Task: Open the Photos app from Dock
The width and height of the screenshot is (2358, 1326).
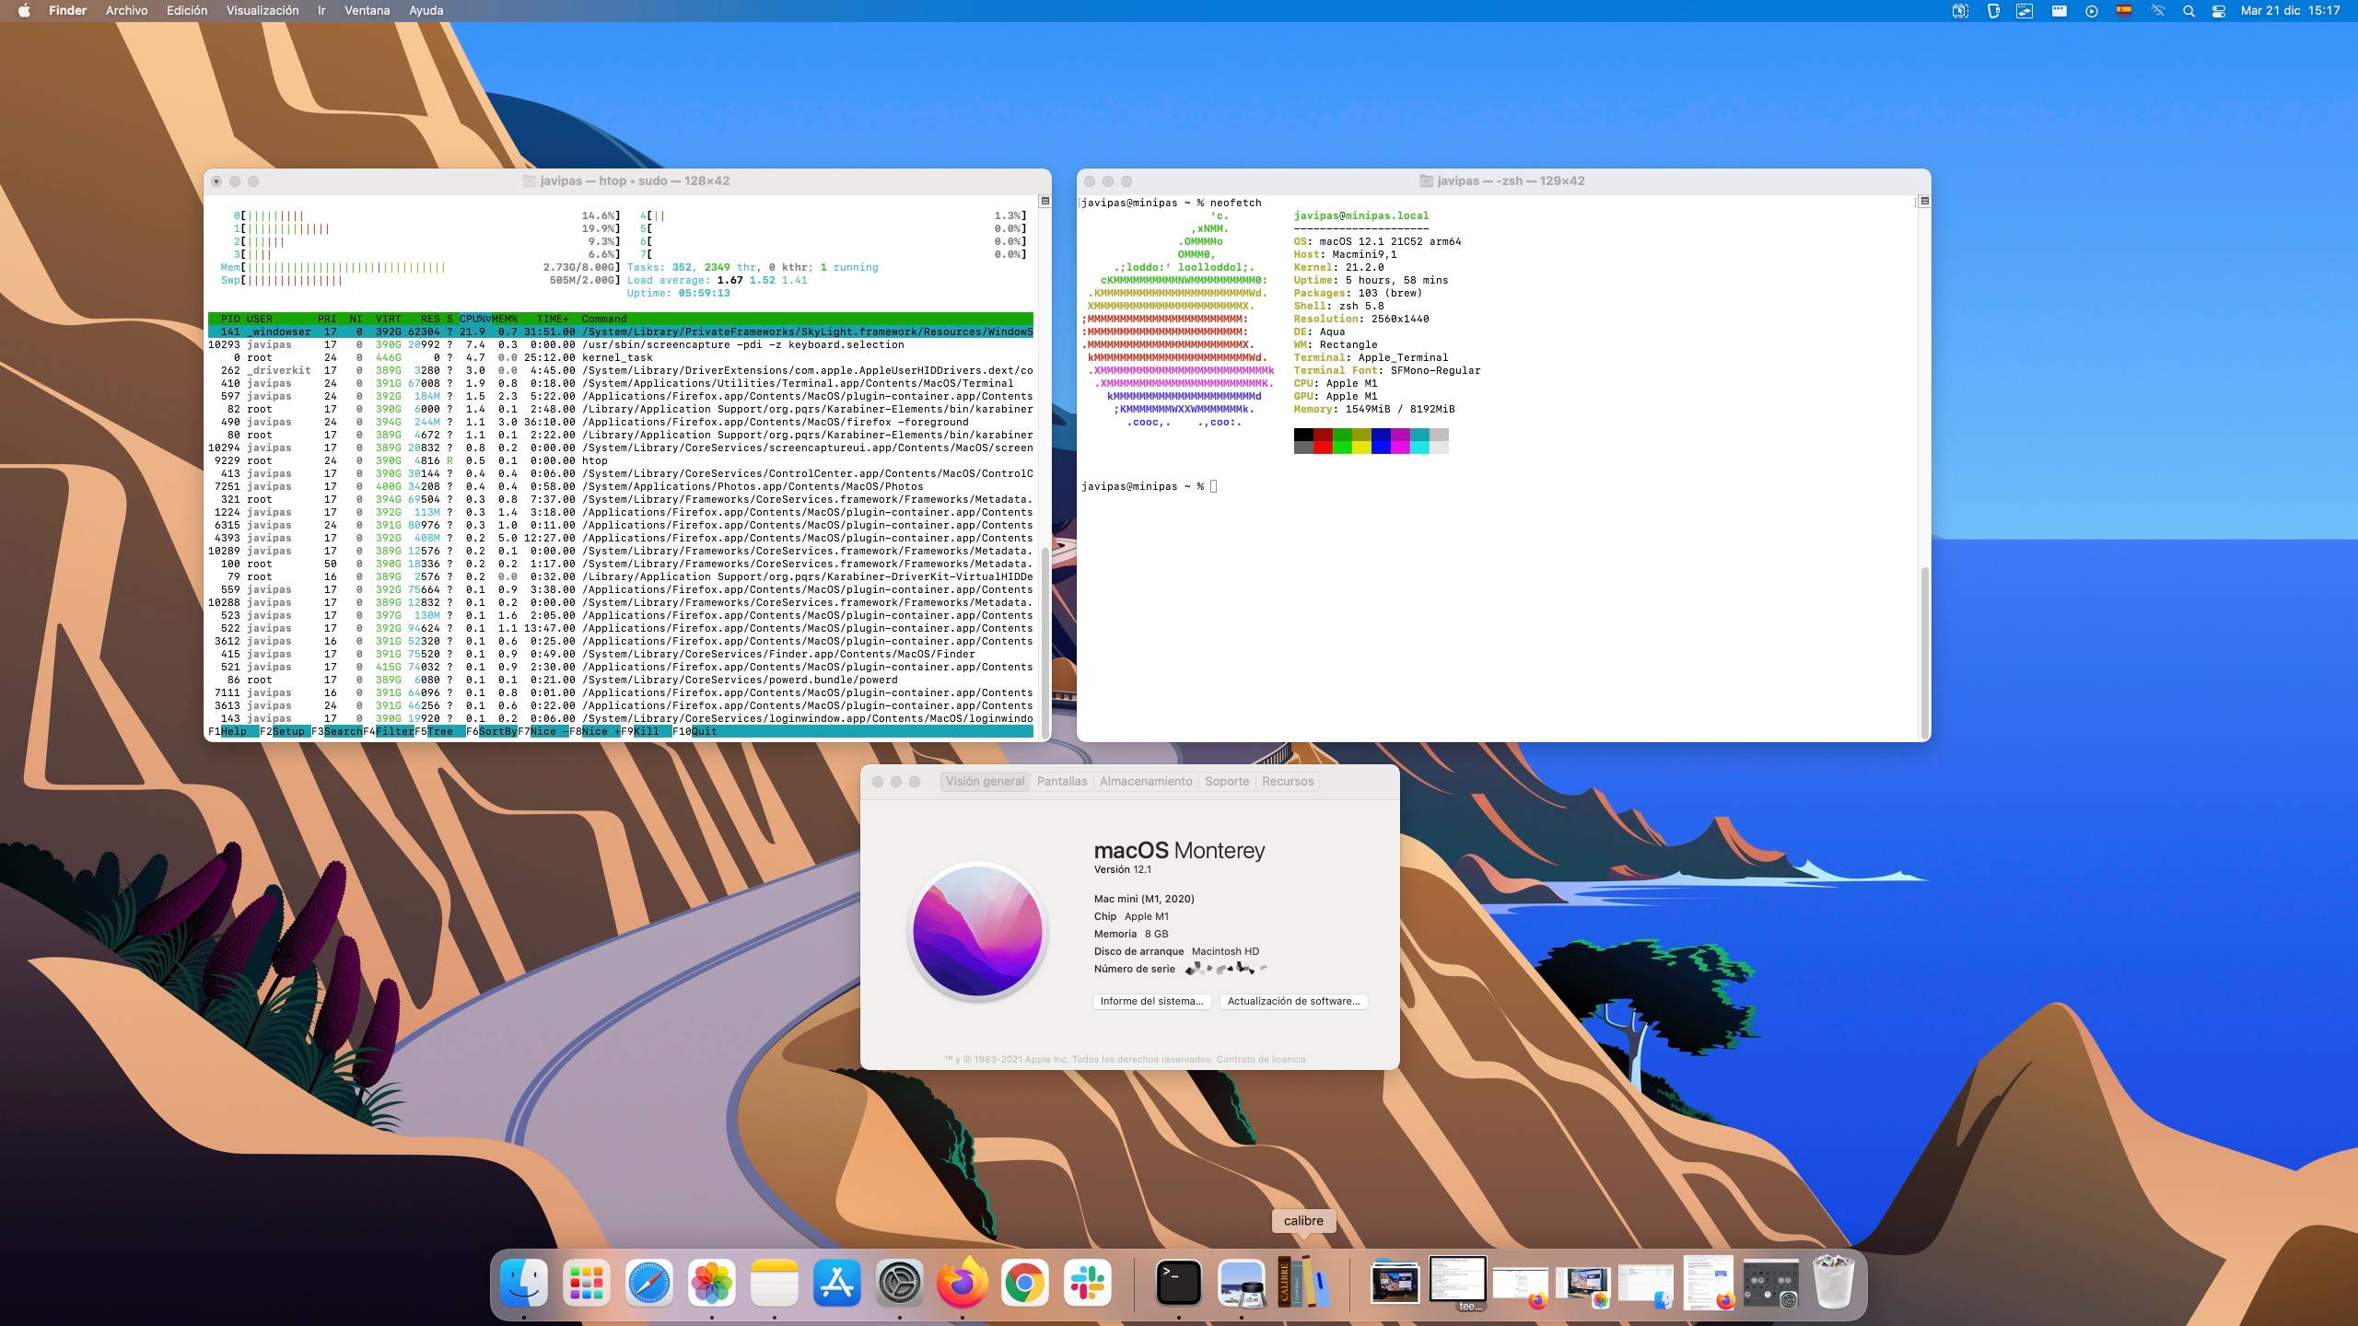Action: (711, 1282)
